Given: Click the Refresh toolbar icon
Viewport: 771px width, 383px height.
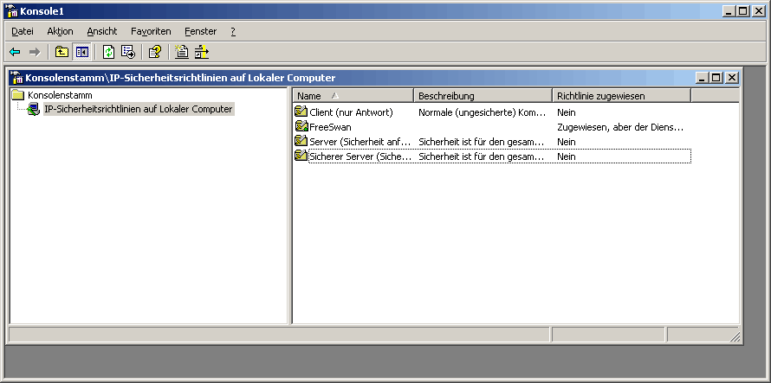Looking at the screenshot, I should pos(108,52).
